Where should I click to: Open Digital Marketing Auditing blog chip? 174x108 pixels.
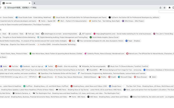pyautogui.click(x=63, y=37)
